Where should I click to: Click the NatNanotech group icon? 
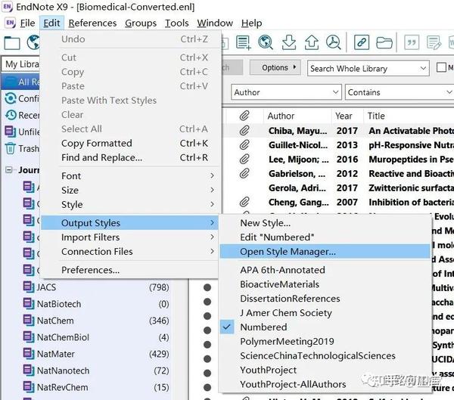point(29,371)
